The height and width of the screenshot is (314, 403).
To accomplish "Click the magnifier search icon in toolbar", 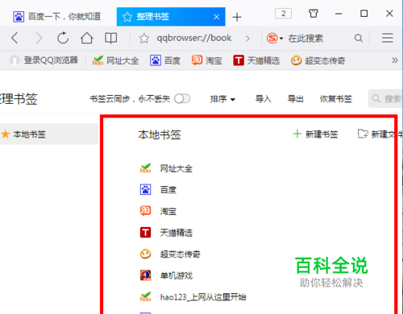I will 359,38.
